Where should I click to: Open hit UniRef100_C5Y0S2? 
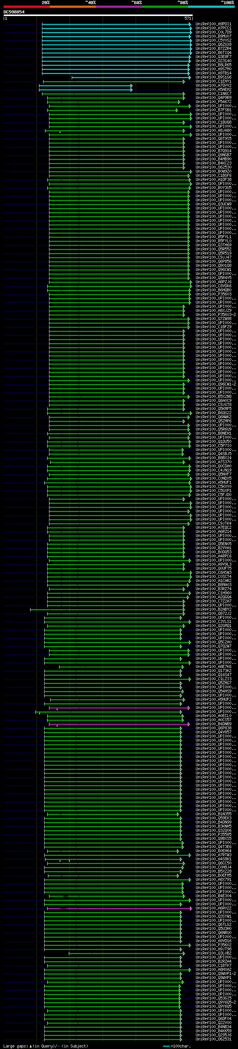[213, 40]
